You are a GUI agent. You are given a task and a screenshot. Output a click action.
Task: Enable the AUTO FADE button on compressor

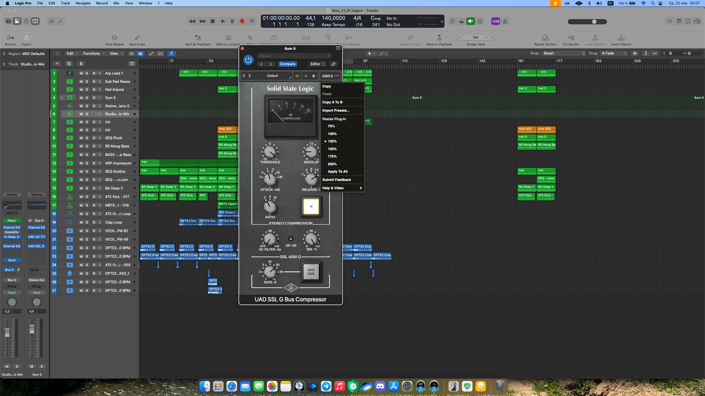click(x=311, y=272)
